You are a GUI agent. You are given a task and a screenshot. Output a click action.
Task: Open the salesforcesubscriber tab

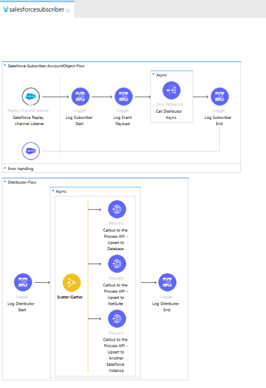point(36,9)
